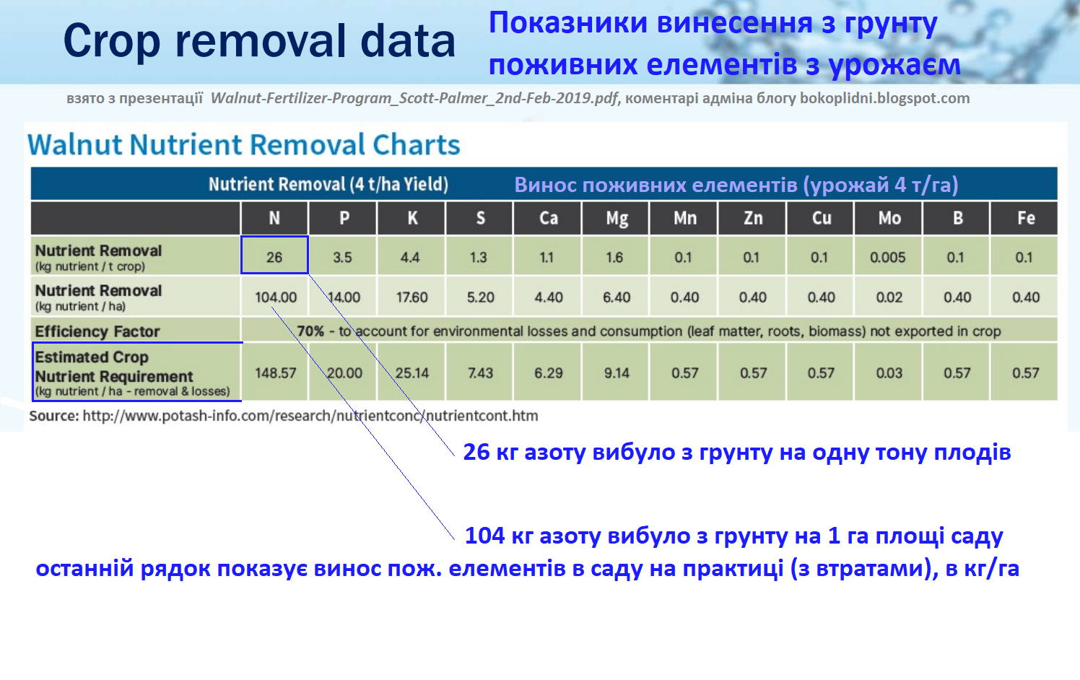Click the 17.60 cell in K column

[x=411, y=297]
